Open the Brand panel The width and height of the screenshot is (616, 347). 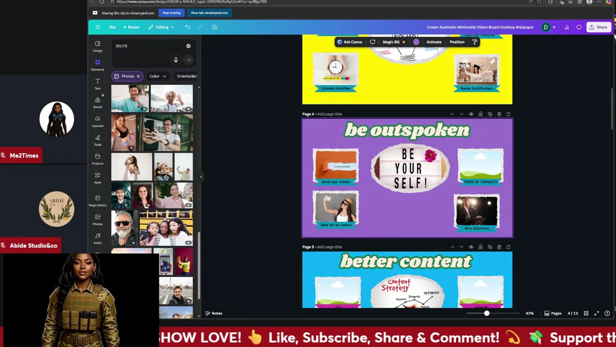click(98, 103)
